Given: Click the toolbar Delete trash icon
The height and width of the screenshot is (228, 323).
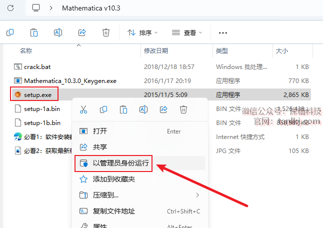Looking at the screenshot, I should [x=106, y=32].
